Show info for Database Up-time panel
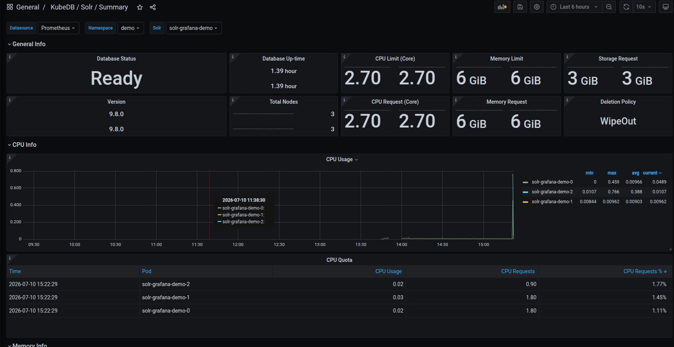This screenshot has height=347, width=674. click(233, 57)
